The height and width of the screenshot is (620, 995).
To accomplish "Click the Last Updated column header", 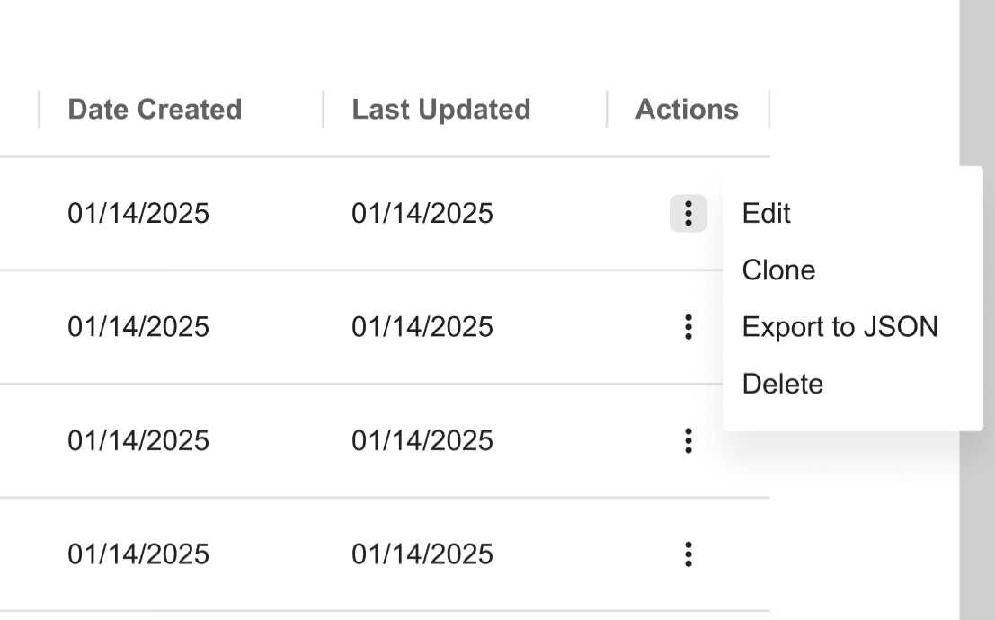I will coord(440,110).
